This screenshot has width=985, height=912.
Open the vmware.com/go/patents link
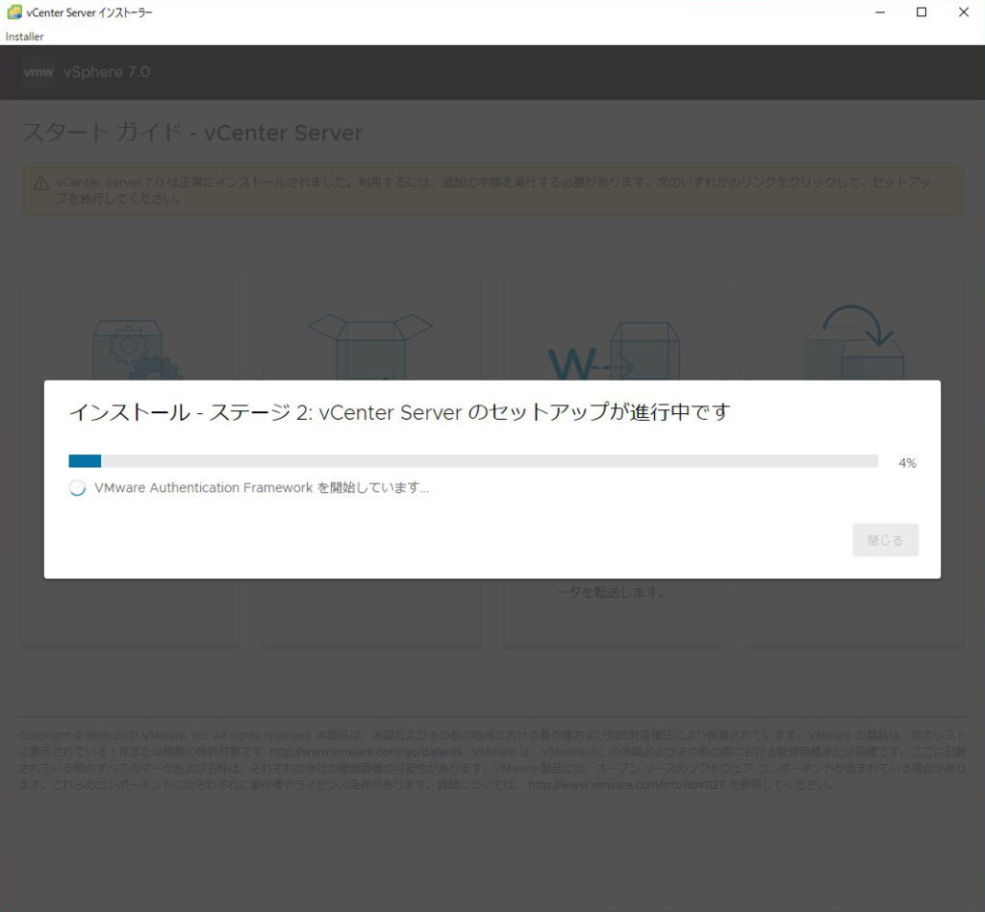pos(366,752)
